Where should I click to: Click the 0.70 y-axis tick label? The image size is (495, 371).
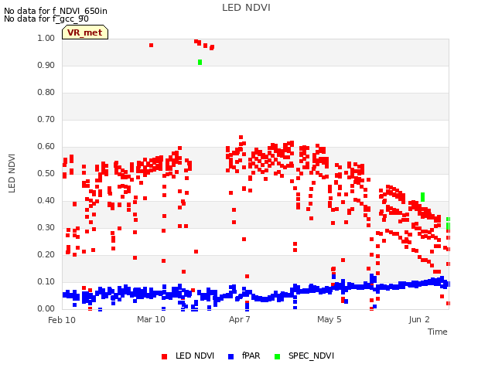pyautogui.click(x=46, y=120)
